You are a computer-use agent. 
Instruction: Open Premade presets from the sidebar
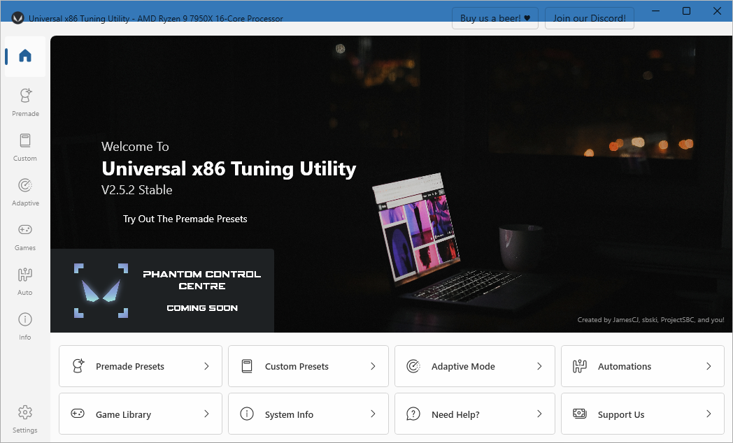25,102
